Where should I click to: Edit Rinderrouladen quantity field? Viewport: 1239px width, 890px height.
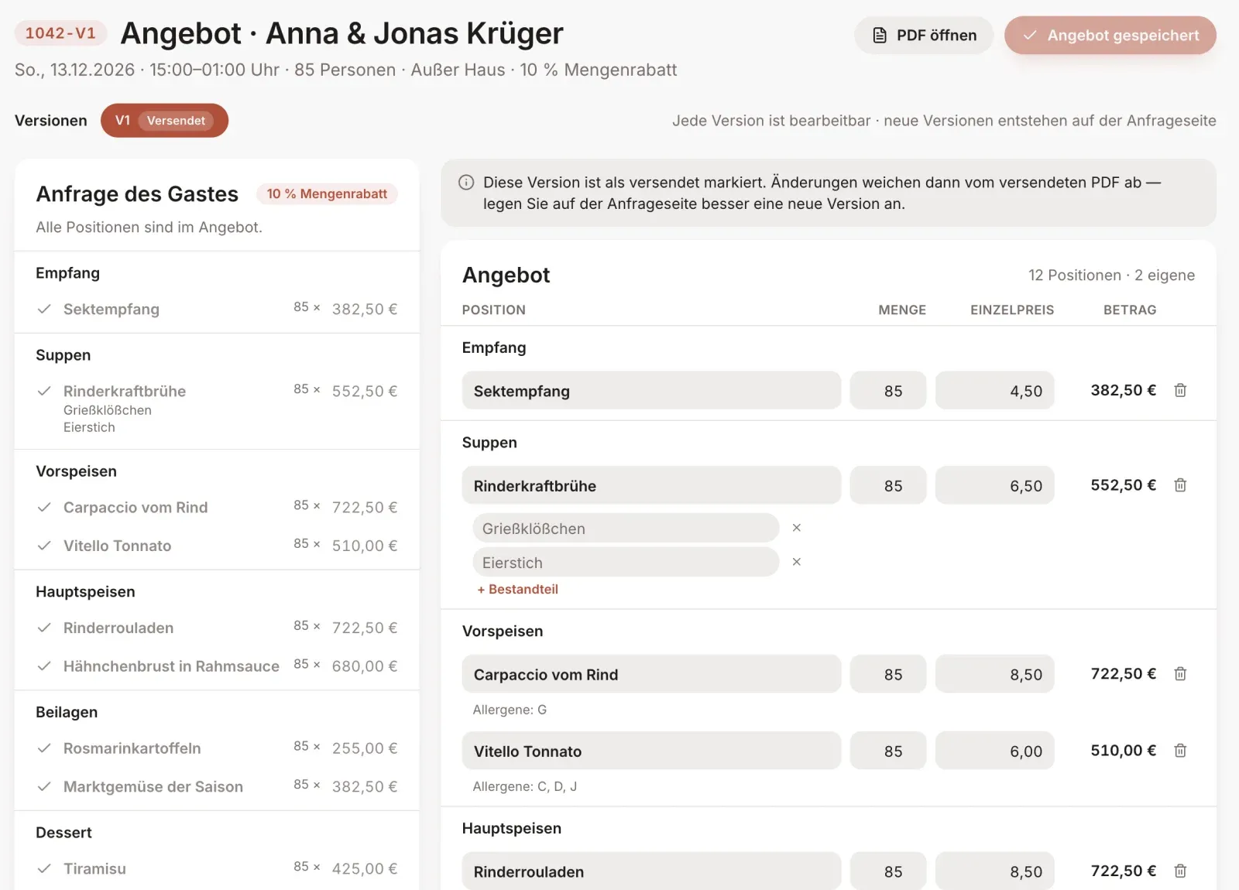(888, 871)
